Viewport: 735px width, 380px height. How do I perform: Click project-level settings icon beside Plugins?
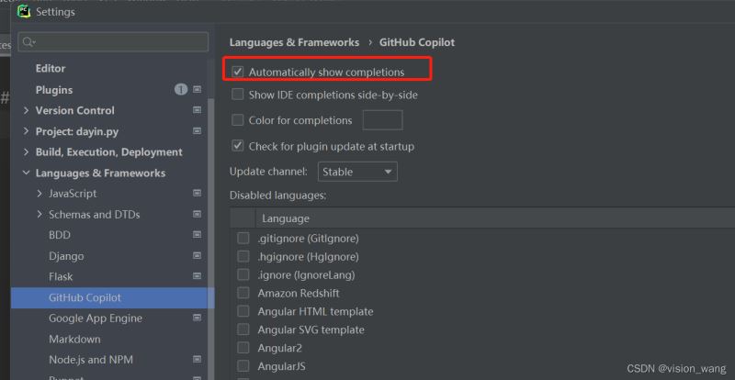(x=198, y=89)
